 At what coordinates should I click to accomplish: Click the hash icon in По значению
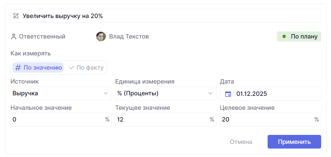[18, 68]
